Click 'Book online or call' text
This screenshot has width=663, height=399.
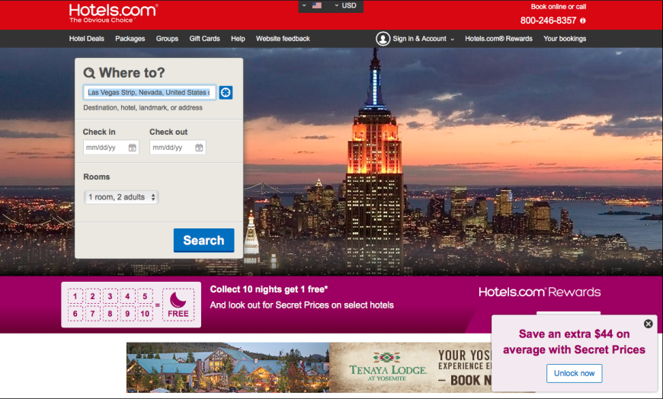pyautogui.click(x=558, y=7)
